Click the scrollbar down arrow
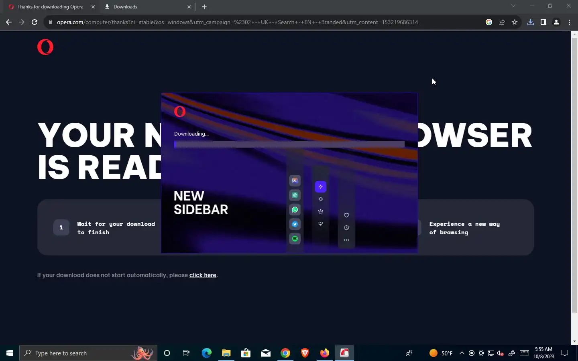The image size is (578, 361). pos(574,341)
